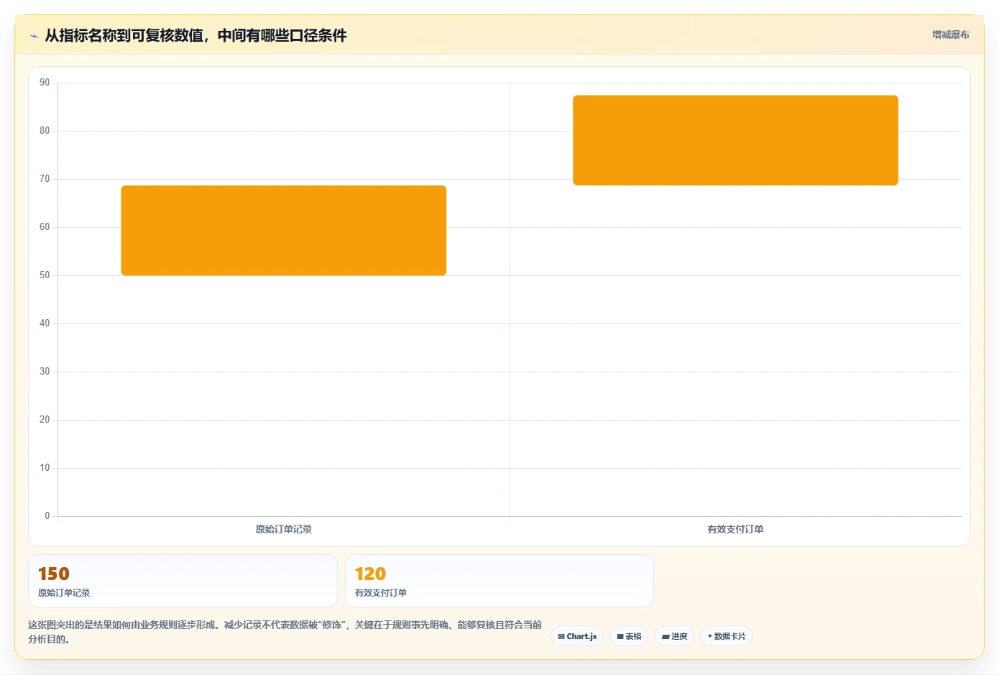Click the 120 有效支付订单 stat card
This screenshot has width=999, height=675.
(499, 581)
